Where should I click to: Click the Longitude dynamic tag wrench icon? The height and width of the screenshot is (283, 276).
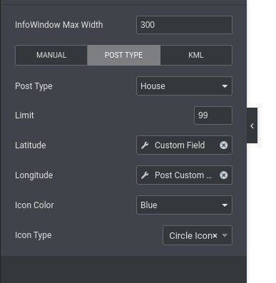(x=145, y=175)
